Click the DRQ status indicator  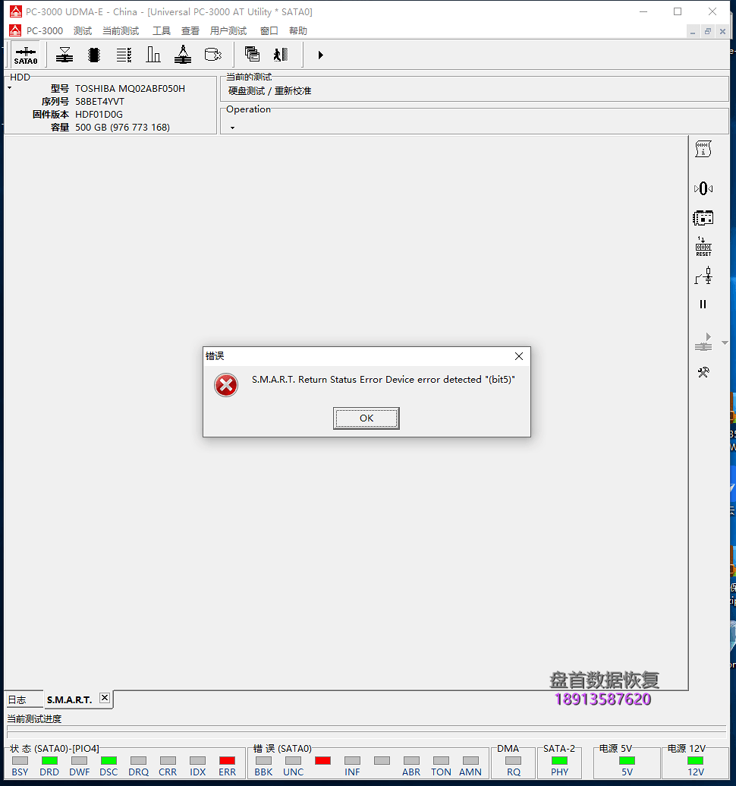[x=138, y=760]
